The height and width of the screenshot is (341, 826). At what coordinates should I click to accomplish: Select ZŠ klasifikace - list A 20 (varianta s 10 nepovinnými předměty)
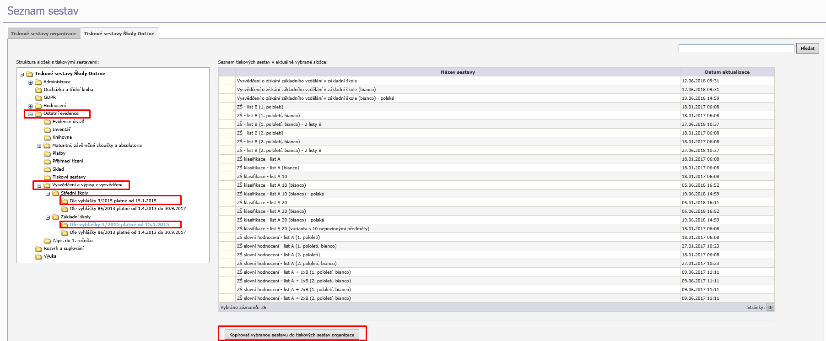[x=497, y=228]
